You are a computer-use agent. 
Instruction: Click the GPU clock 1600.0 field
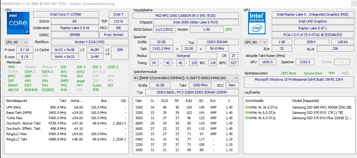(x=267, y=62)
